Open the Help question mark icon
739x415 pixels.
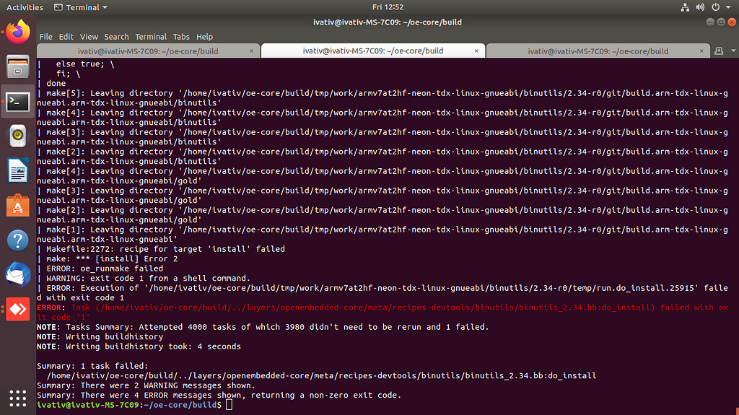coord(17,240)
